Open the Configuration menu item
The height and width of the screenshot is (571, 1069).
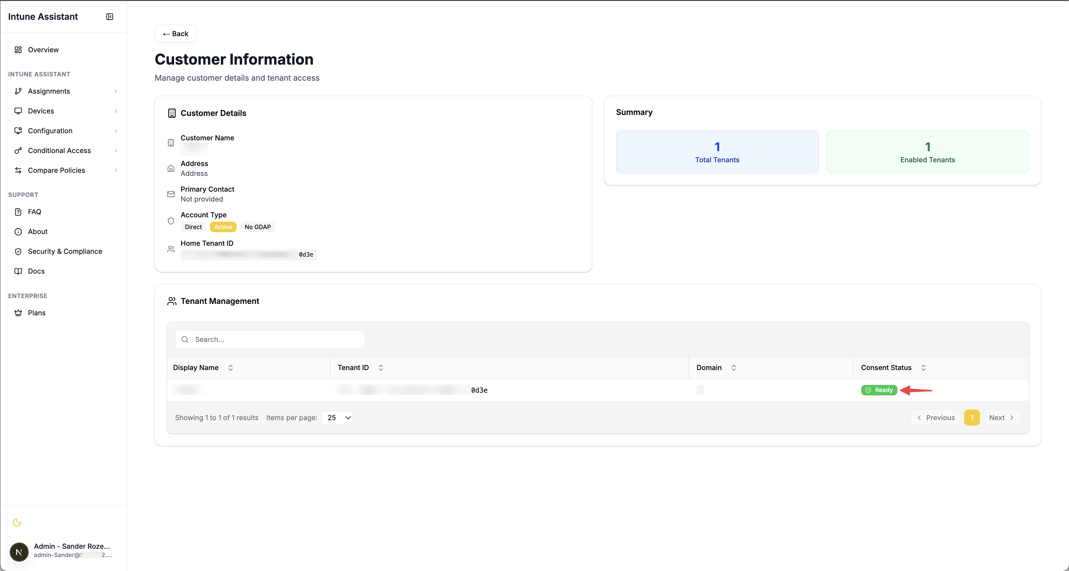point(50,131)
